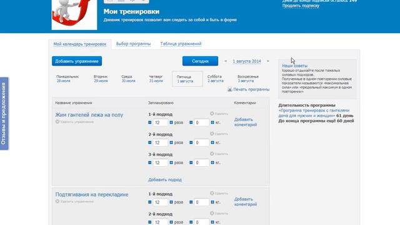Increase kg in Подтягивания 1-й подход
This screenshot has width=400, height=225.
(212, 202)
